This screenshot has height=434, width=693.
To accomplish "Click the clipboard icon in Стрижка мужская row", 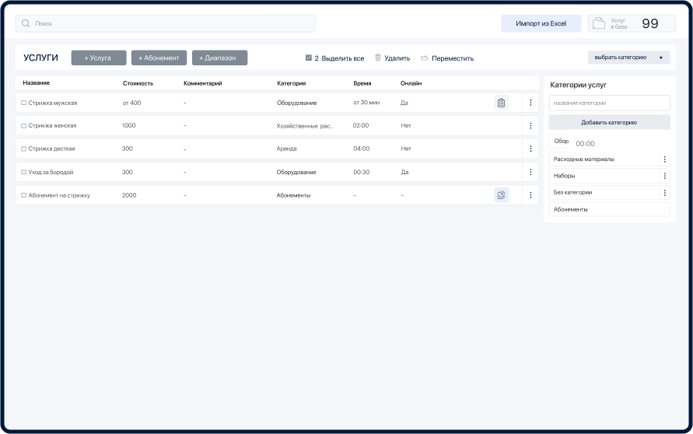I will click(x=501, y=103).
